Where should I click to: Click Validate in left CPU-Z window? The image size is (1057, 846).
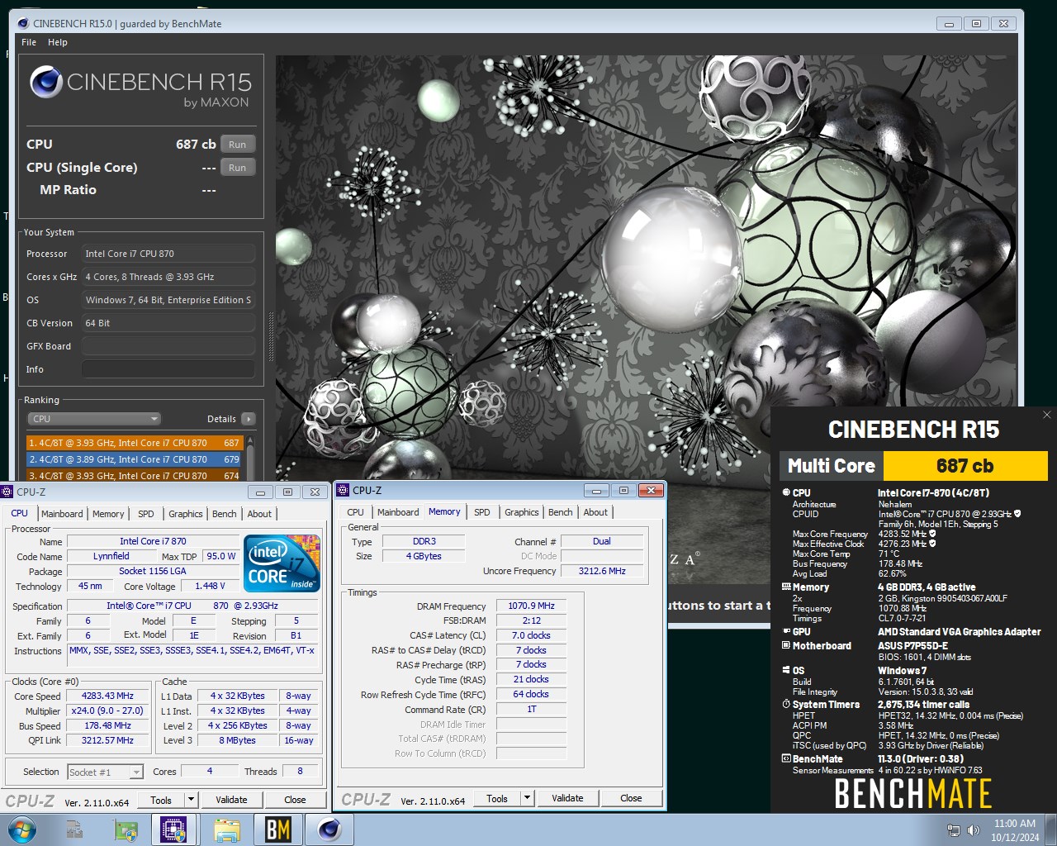click(x=231, y=800)
